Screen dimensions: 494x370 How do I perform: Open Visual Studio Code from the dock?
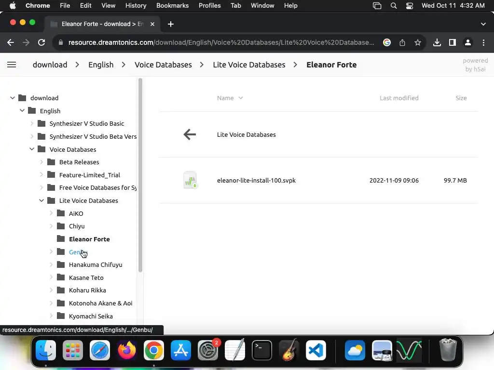(316, 350)
